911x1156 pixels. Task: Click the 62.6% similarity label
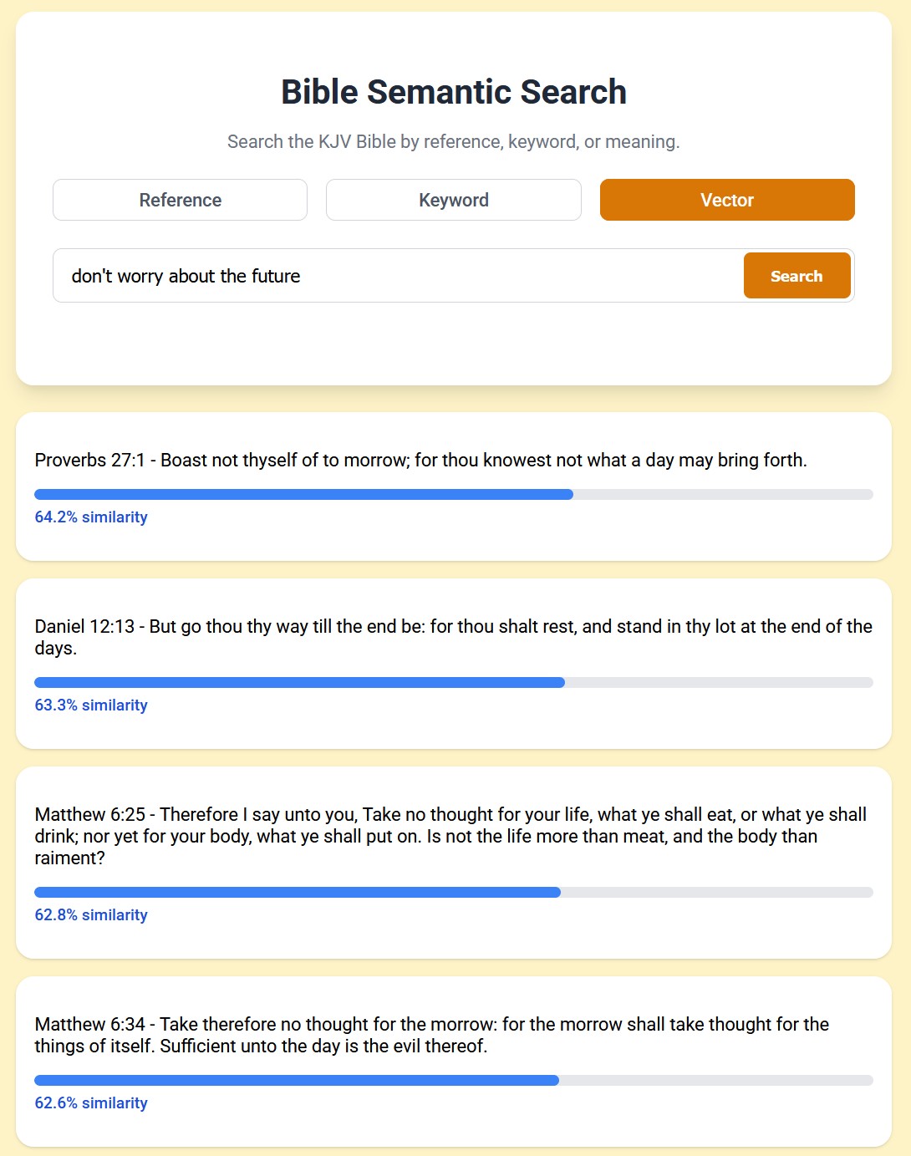coord(91,1103)
